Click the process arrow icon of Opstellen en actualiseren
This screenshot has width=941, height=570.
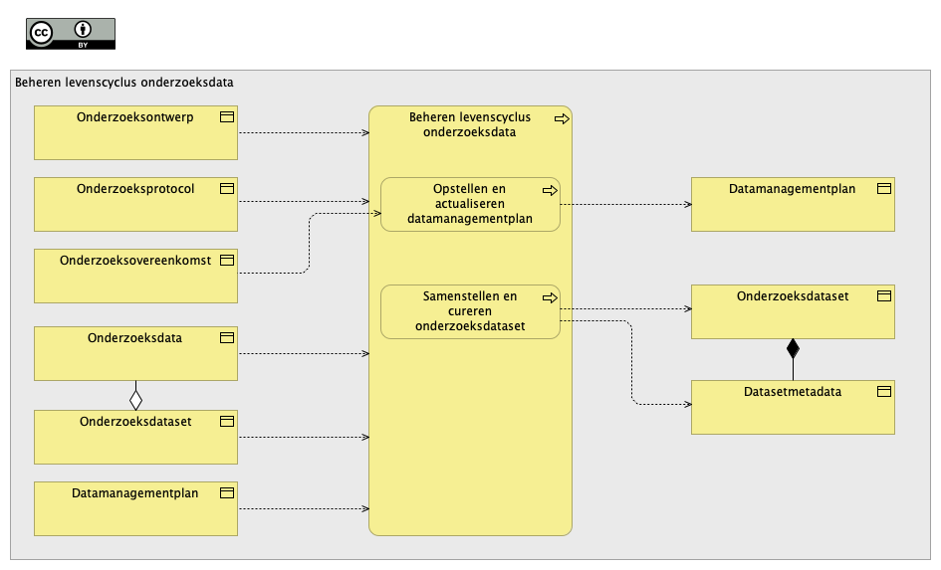[x=550, y=191]
